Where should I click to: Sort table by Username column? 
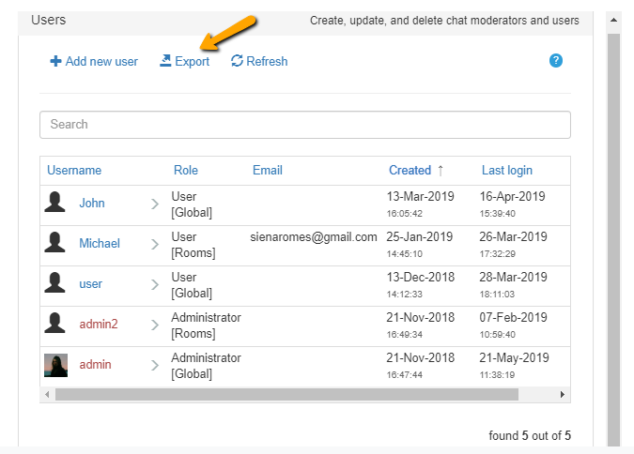pos(74,171)
